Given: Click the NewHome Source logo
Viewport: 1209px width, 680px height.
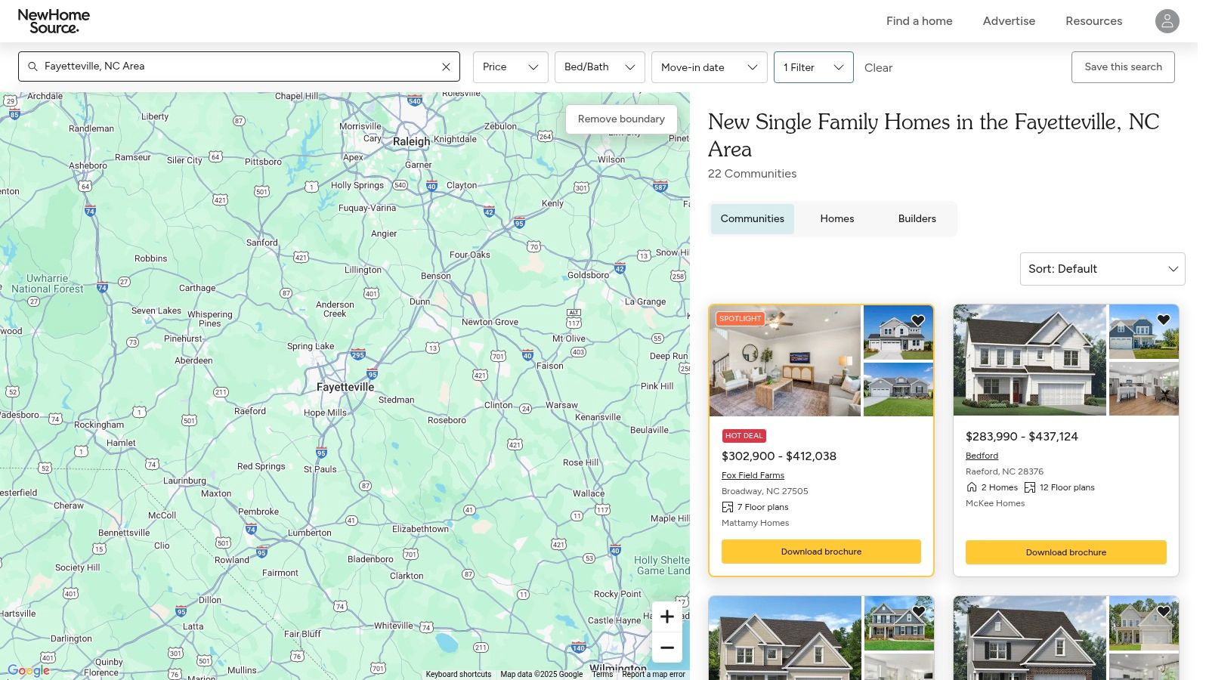Looking at the screenshot, I should [x=54, y=21].
